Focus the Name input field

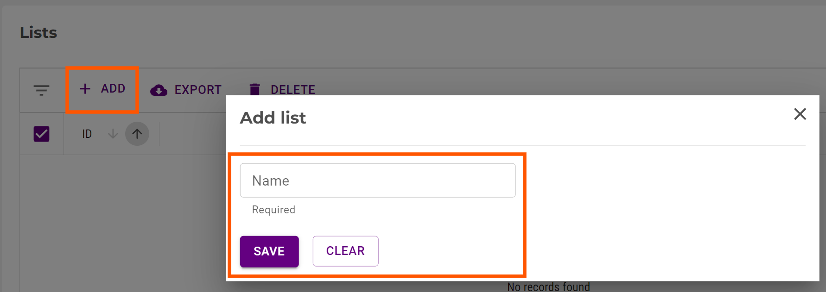377,180
